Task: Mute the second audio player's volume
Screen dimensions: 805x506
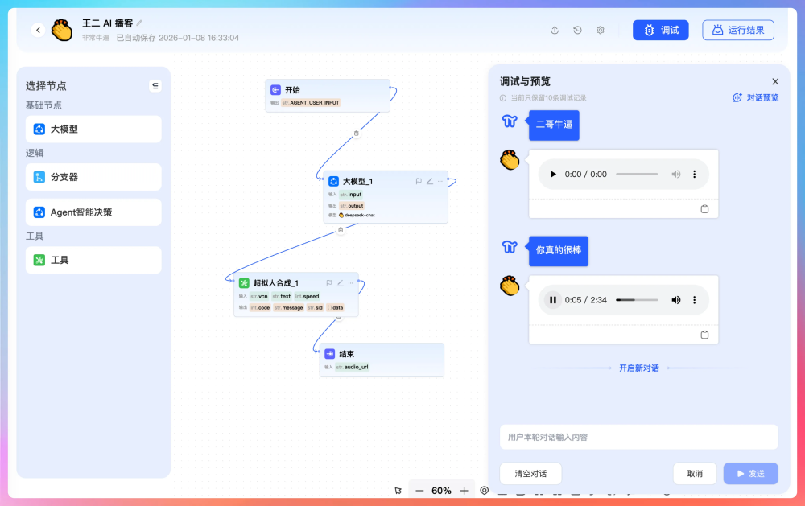Action: click(675, 300)
